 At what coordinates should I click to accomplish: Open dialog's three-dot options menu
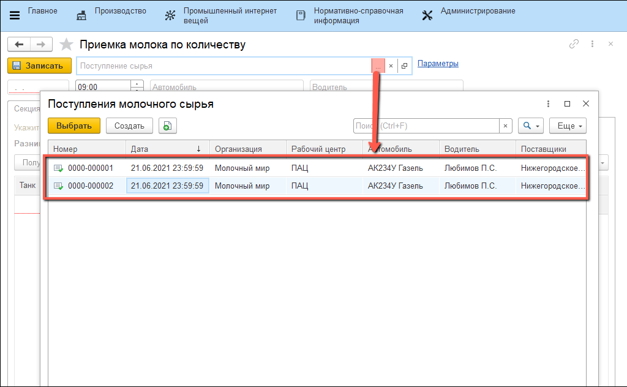click(549, 104)
